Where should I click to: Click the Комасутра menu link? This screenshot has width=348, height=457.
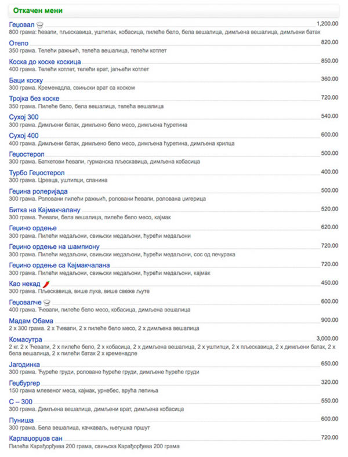pos(26,339)
